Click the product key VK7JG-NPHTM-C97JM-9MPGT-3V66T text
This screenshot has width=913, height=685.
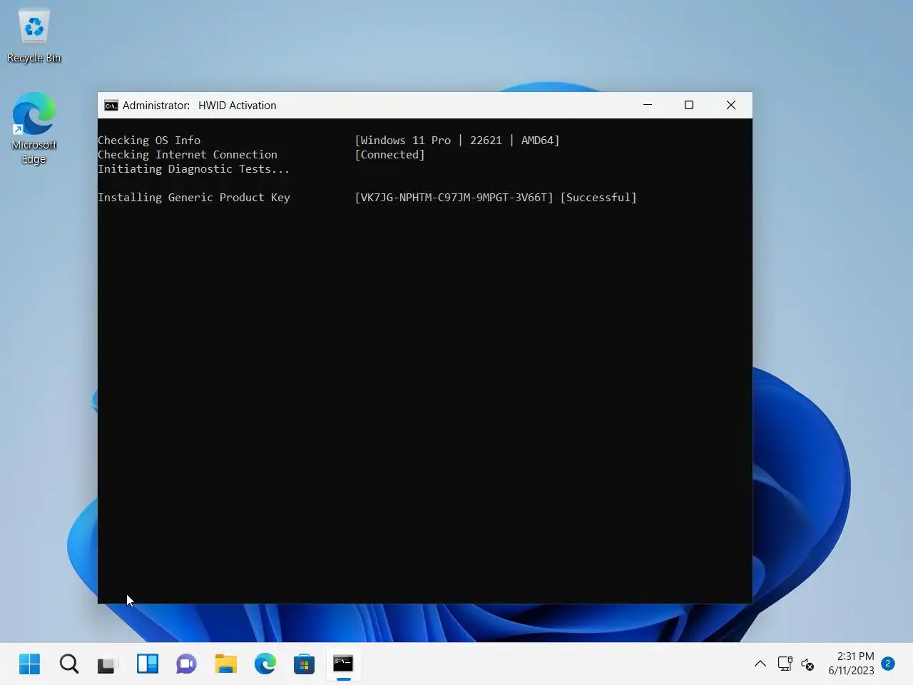pyautogui.click(x=454, y=198)
